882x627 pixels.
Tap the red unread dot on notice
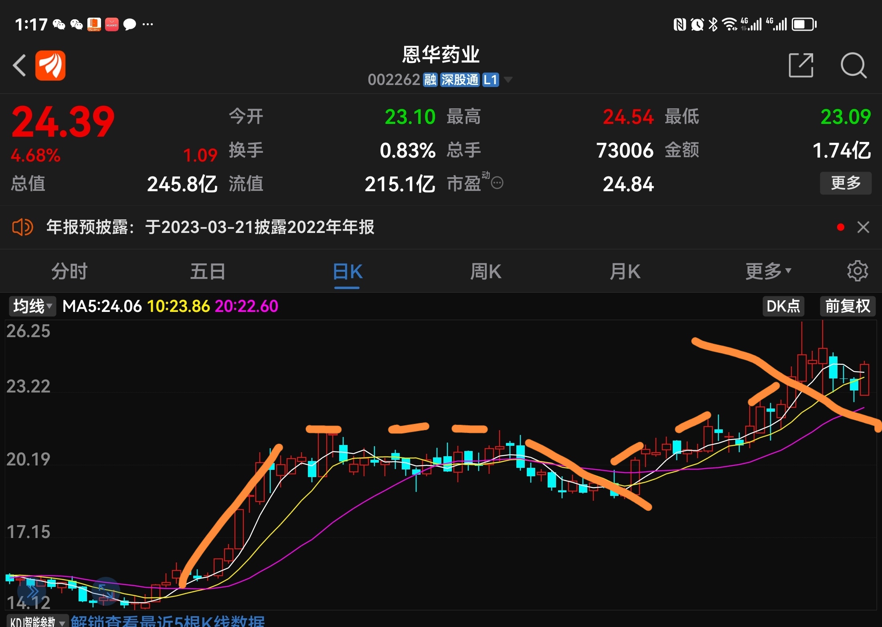click(841, 227)
